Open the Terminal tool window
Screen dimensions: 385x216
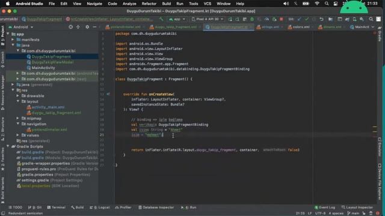56,208
